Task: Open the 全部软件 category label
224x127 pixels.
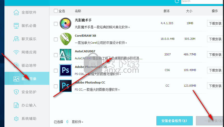Action: coord(29,12)
